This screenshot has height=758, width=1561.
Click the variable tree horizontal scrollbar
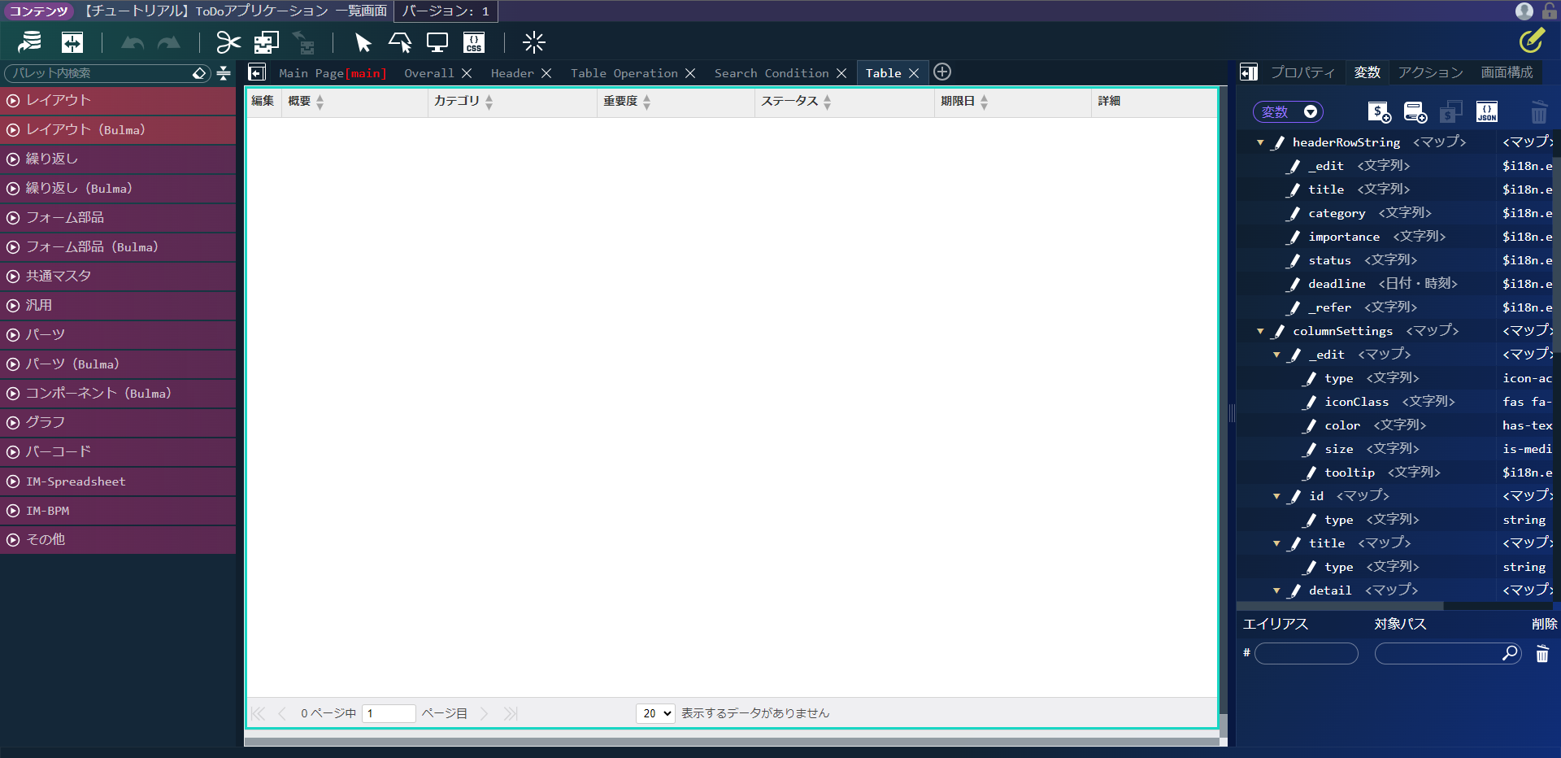[x=1340, y=606]
